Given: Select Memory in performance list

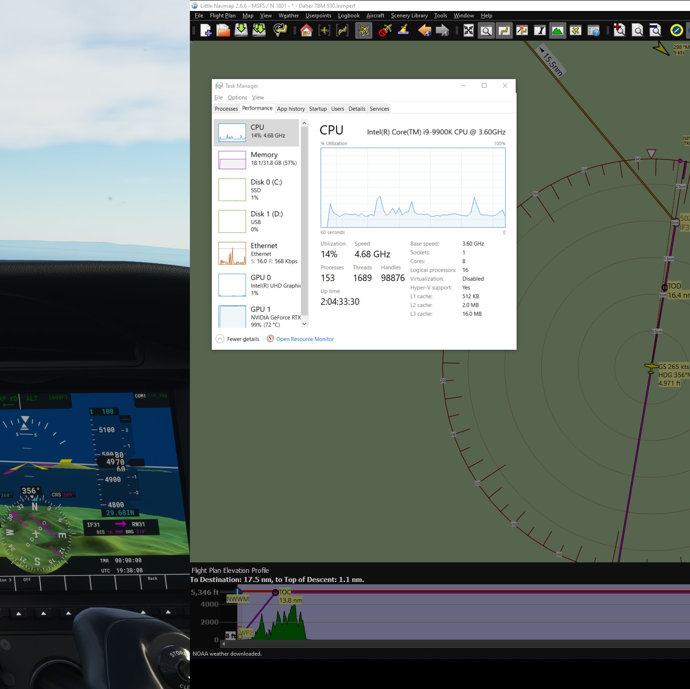Looking at the screenshot, I should [257, 159].
